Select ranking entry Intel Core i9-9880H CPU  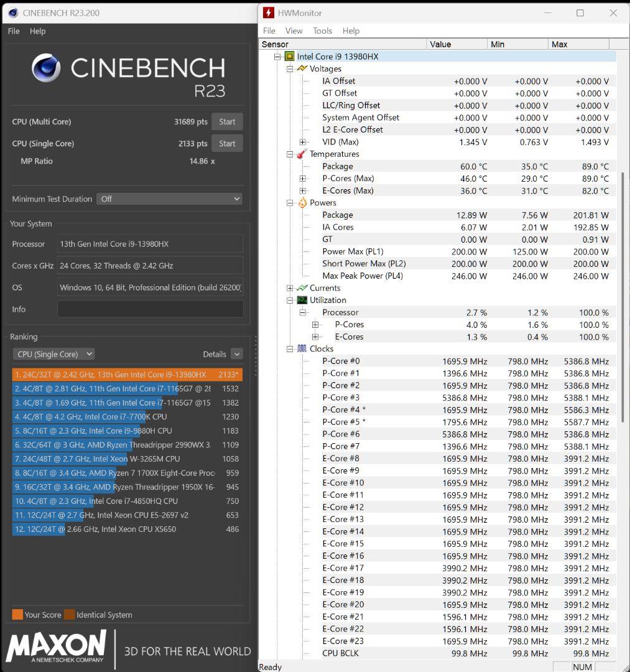pyautogui.click(x=127, y=431)
